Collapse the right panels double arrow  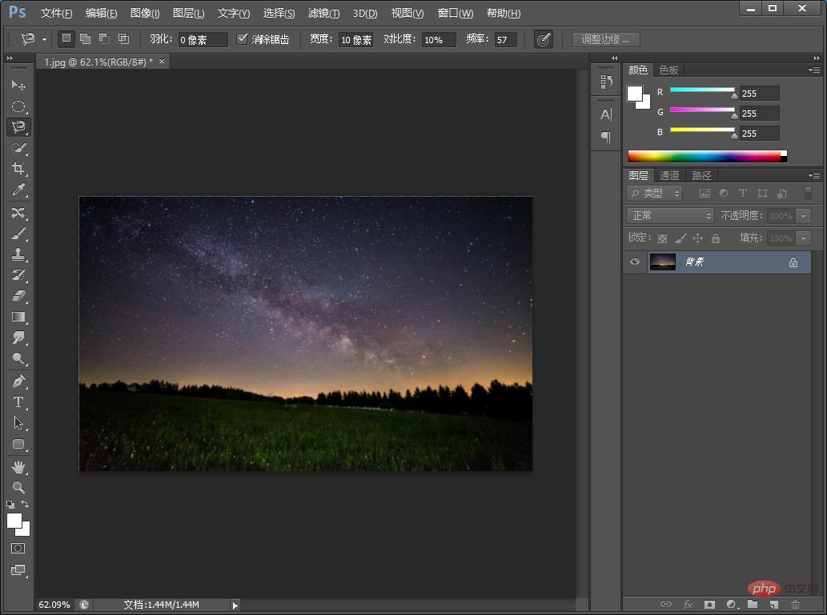click(817, 58)
